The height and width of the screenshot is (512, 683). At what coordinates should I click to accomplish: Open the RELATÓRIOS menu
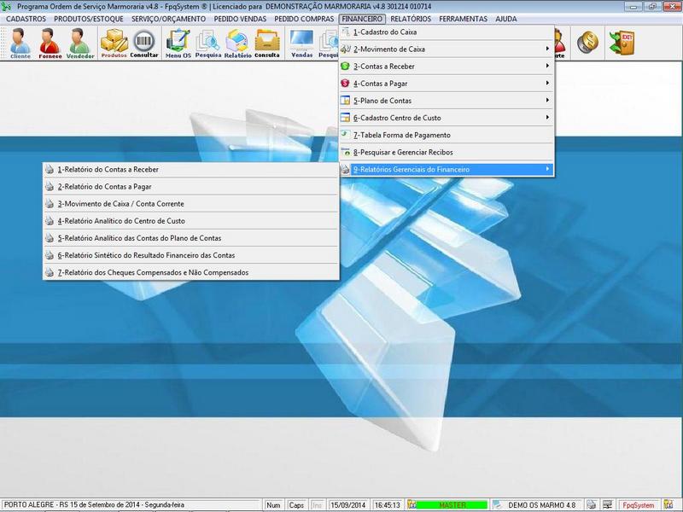[x=411, y=19]
